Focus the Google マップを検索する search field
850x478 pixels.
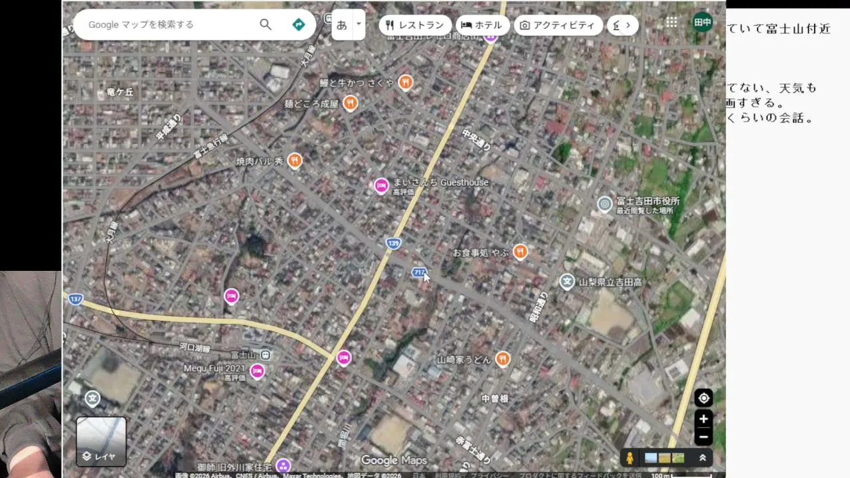(169, 25)
